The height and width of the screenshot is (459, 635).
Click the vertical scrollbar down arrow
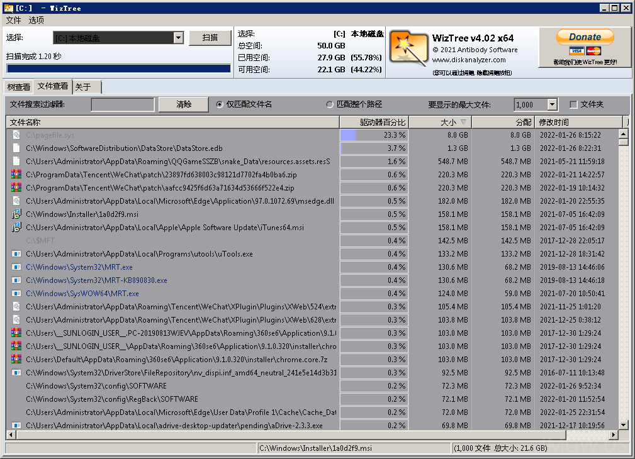coord(623,424)
